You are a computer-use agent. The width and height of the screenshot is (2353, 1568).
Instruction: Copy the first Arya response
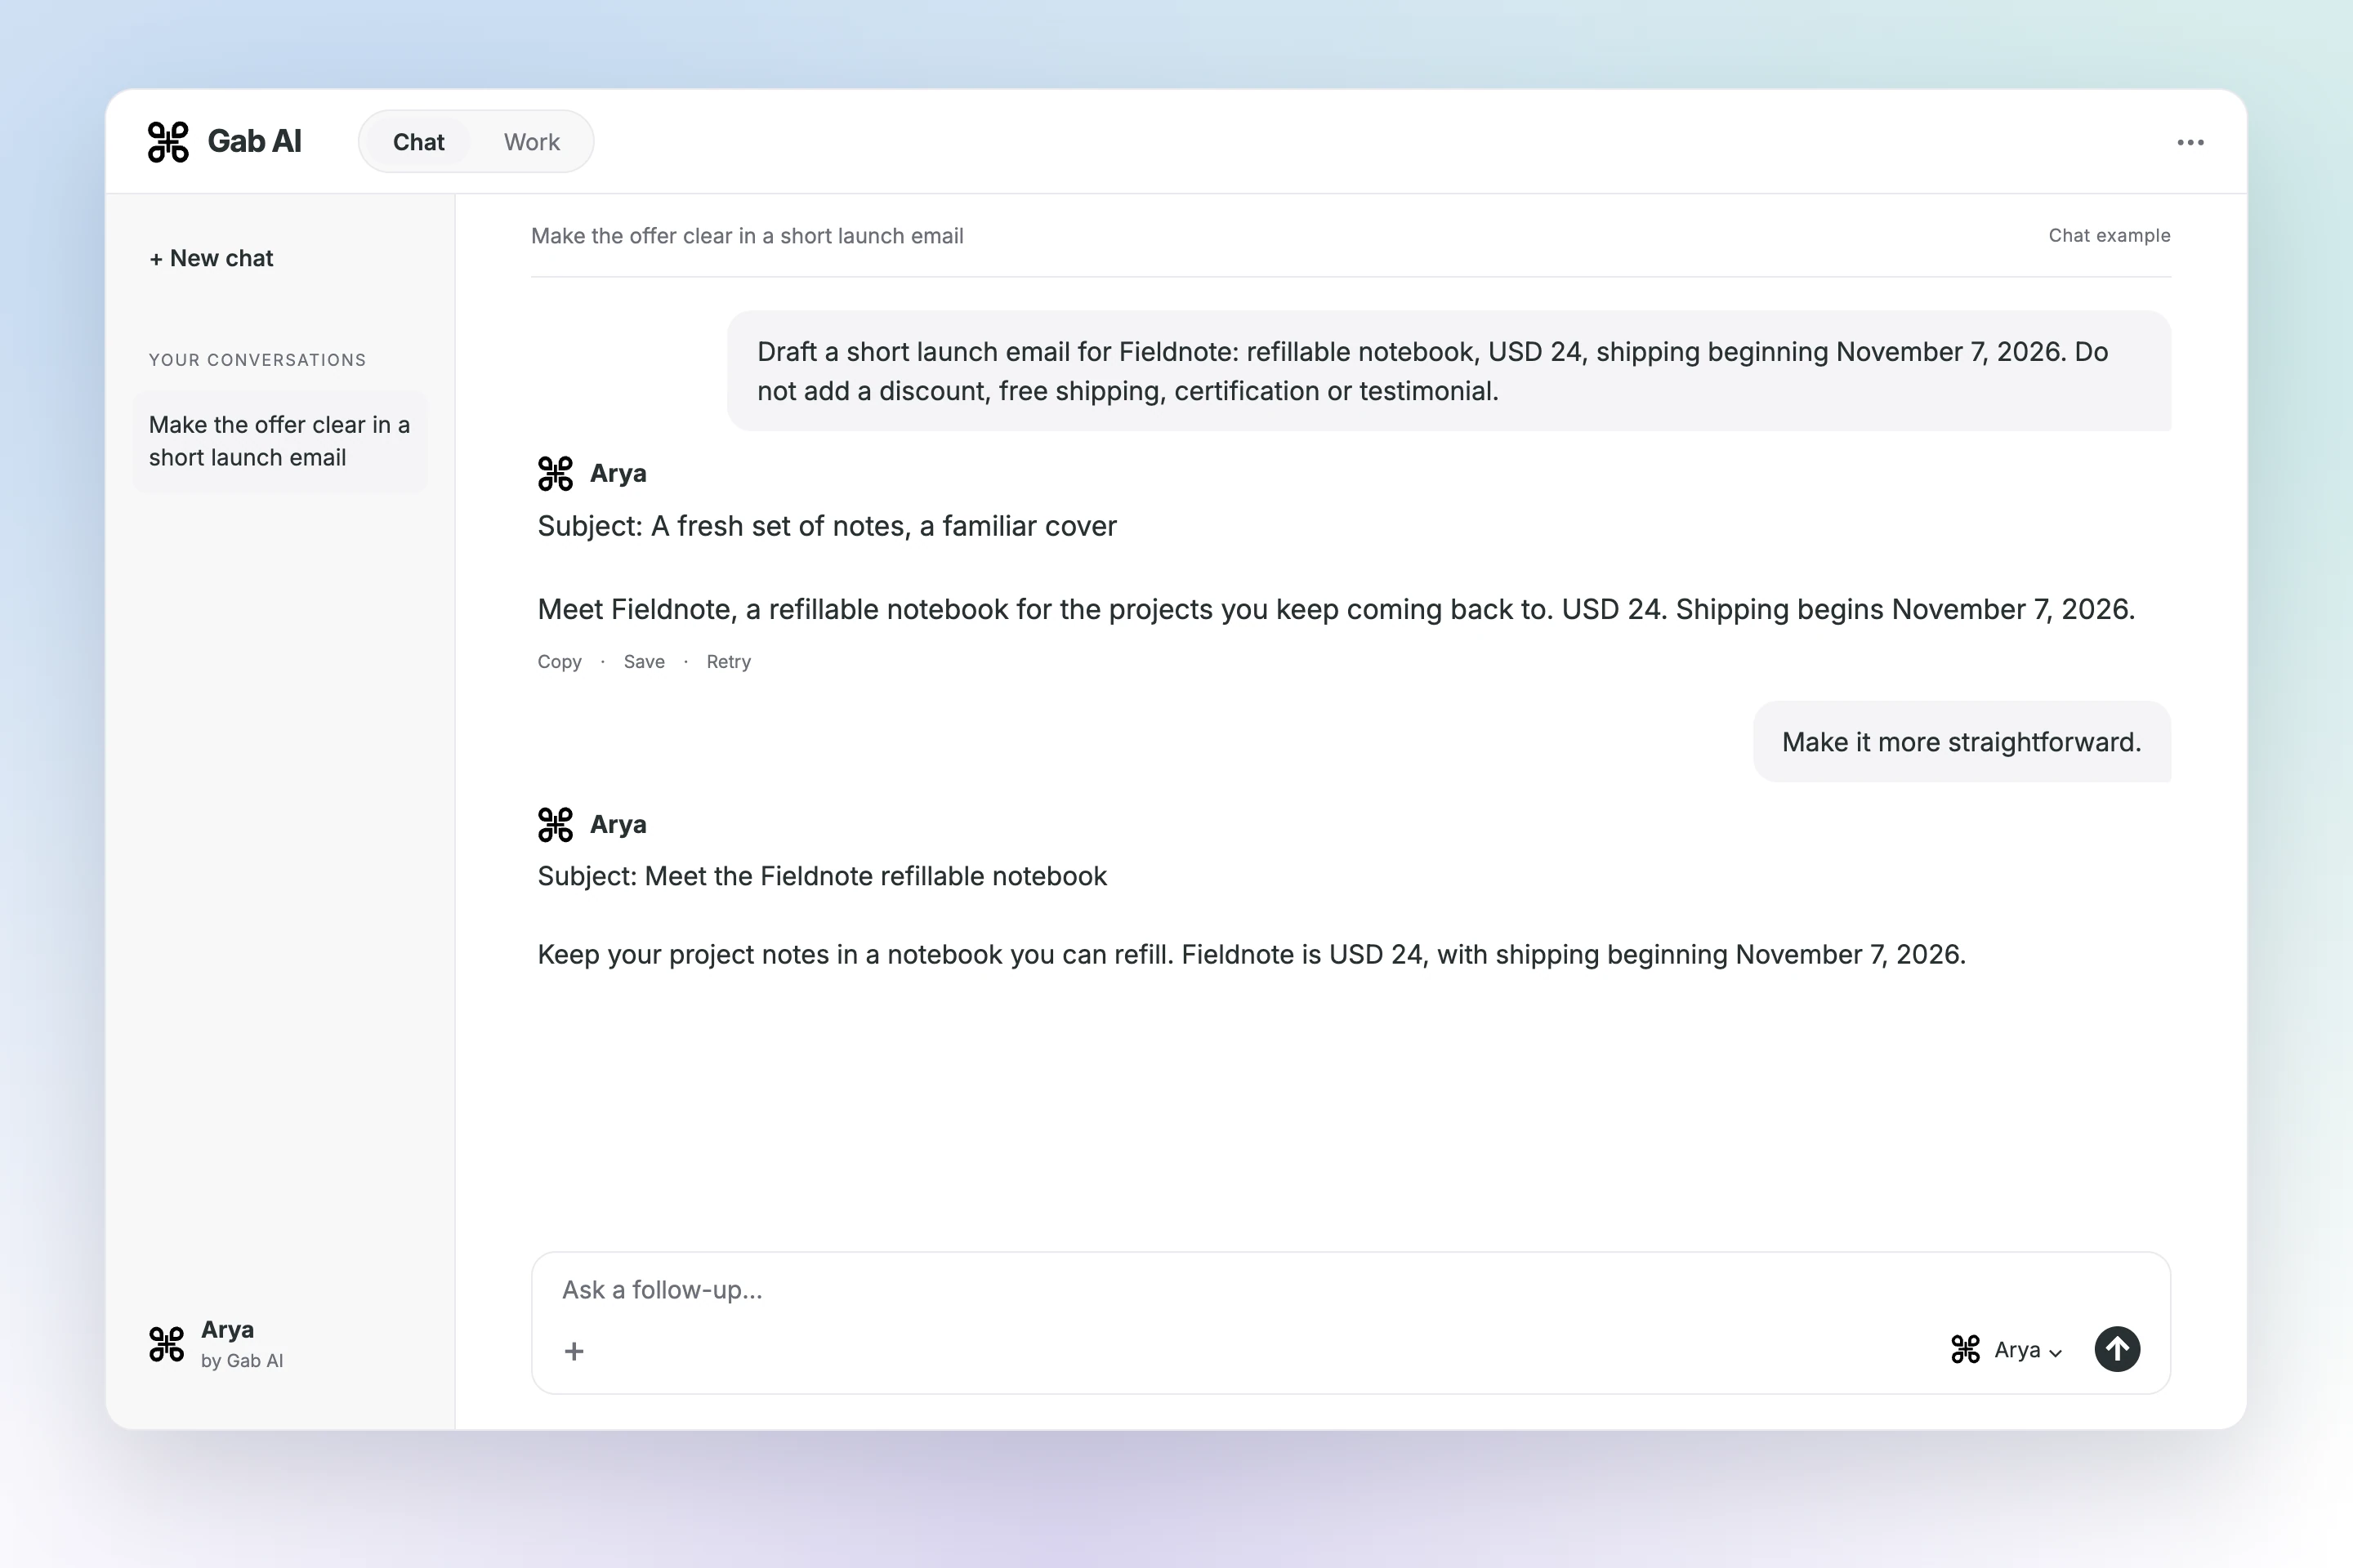559,662
